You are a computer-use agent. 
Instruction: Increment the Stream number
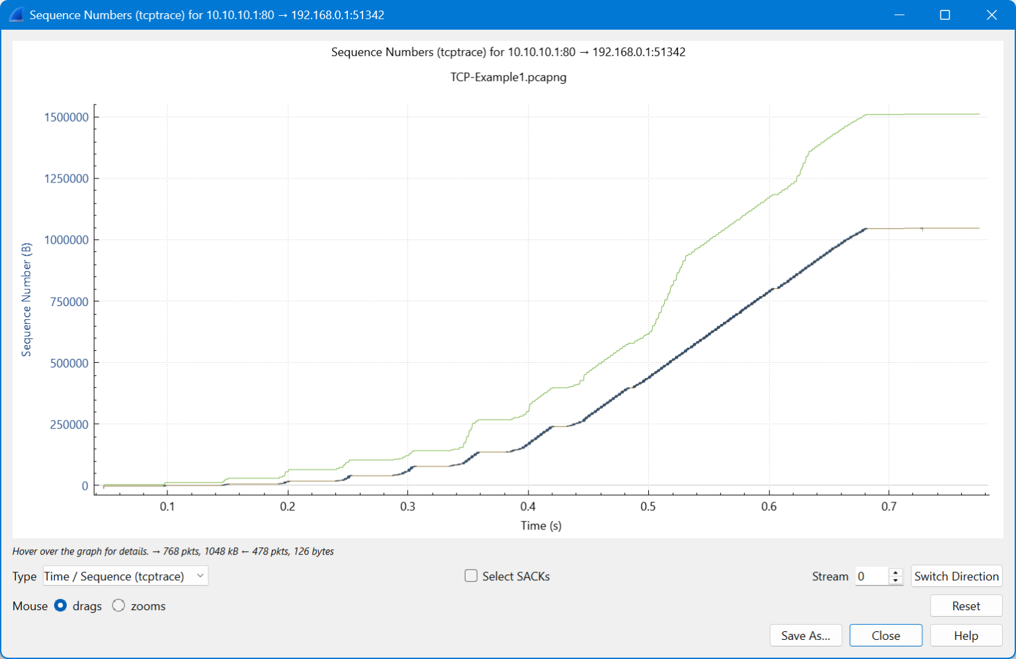pos(896,572)
